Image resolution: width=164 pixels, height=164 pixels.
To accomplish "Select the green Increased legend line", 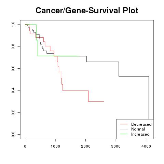I will [124, 134].
